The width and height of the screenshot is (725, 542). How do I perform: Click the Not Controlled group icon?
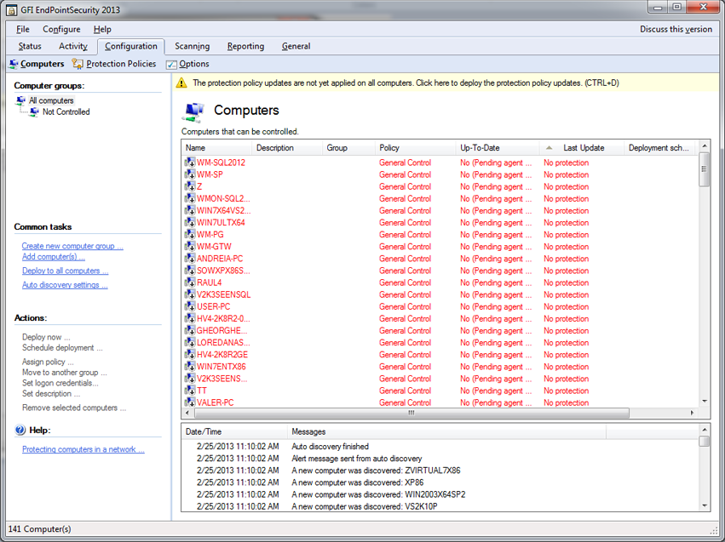point(35,111)
